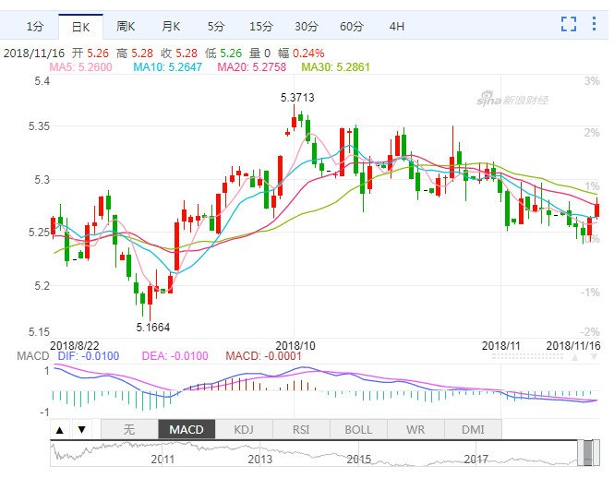This screenshot has width=614, height=478.
Task: Switch to 1分 one-minute chart
Action: pos(34,26)
